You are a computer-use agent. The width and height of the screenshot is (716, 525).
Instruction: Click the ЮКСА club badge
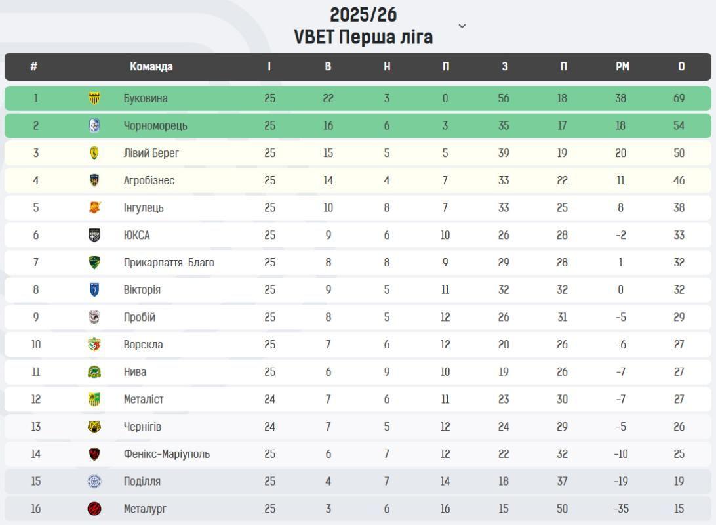(94, 235)
